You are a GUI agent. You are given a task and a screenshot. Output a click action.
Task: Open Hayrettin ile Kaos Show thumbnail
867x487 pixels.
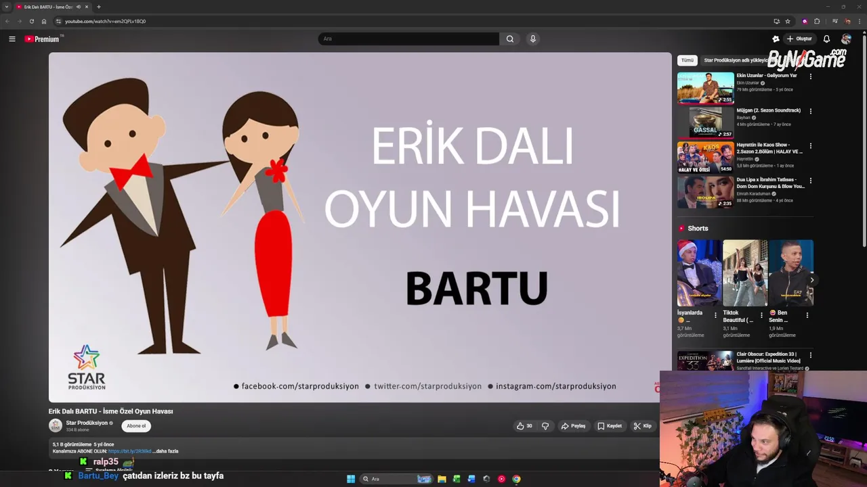(x=705, y=157)
